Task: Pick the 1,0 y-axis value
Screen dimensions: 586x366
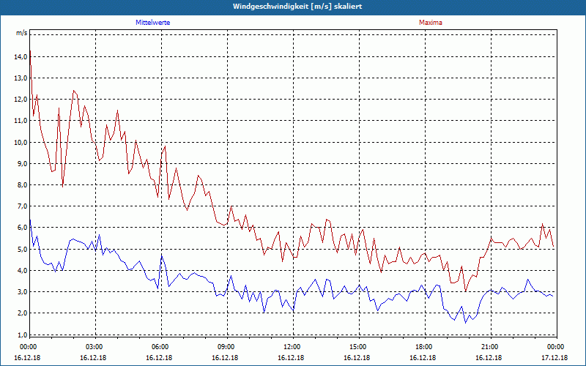Action: click(x=23, y=335)
